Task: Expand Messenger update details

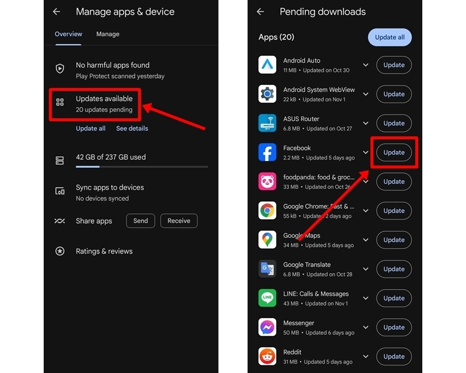Action: (x=366, y=327)
